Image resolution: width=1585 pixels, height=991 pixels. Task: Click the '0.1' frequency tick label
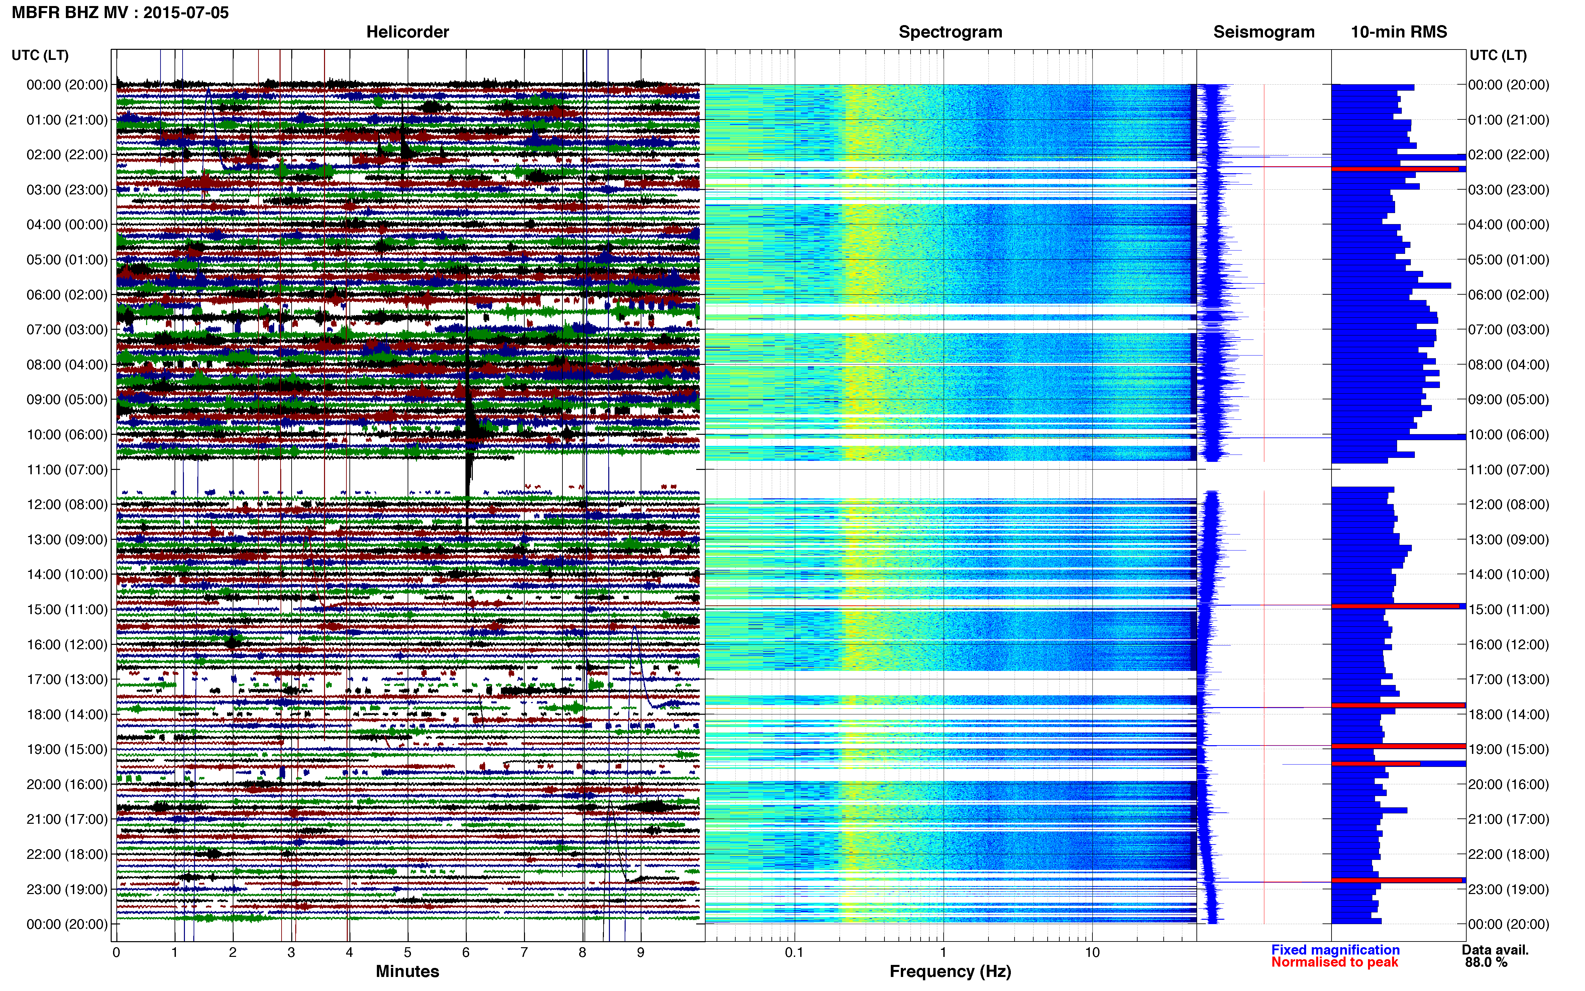click(x=794, y=952)
